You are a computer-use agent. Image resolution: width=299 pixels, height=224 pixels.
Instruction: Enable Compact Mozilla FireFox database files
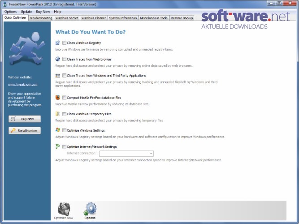click(x=65, y=98)
